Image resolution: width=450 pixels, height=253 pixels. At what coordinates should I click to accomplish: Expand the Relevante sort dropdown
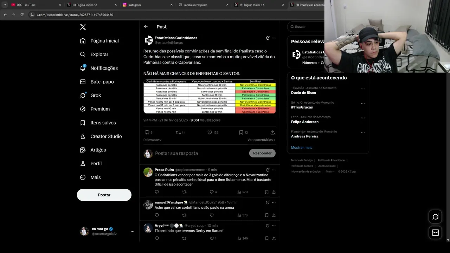click(153, 140)
